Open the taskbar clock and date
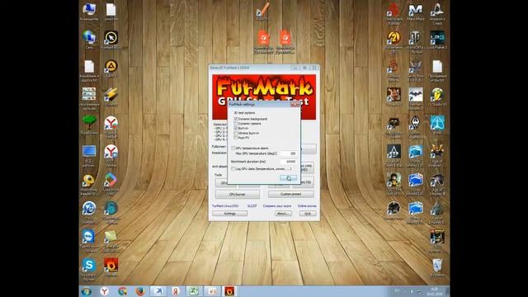Screen dimensions: 528x297 click(x=434, y=291)
